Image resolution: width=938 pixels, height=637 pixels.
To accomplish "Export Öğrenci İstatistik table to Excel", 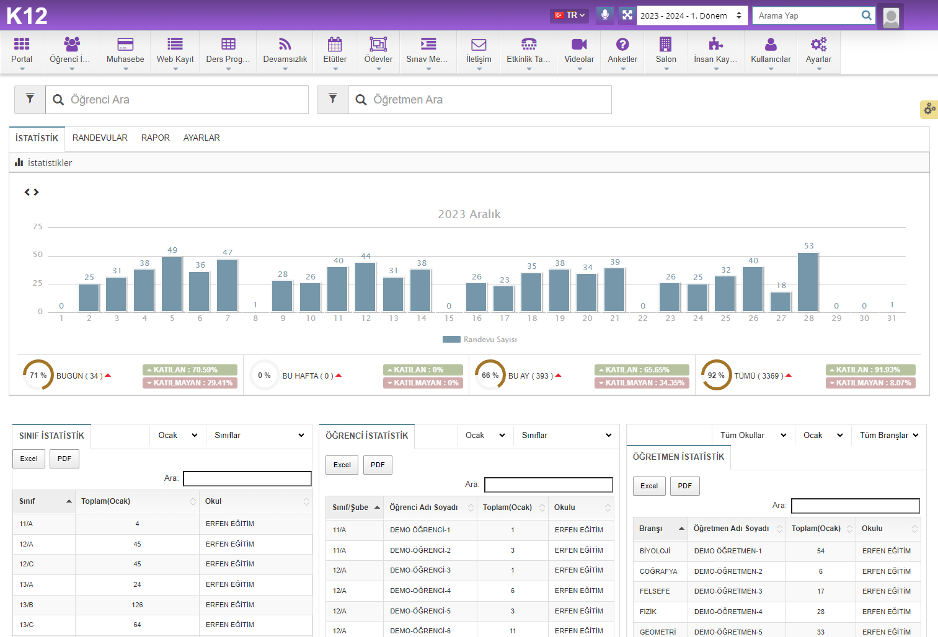I will click(x=342, y=465).
